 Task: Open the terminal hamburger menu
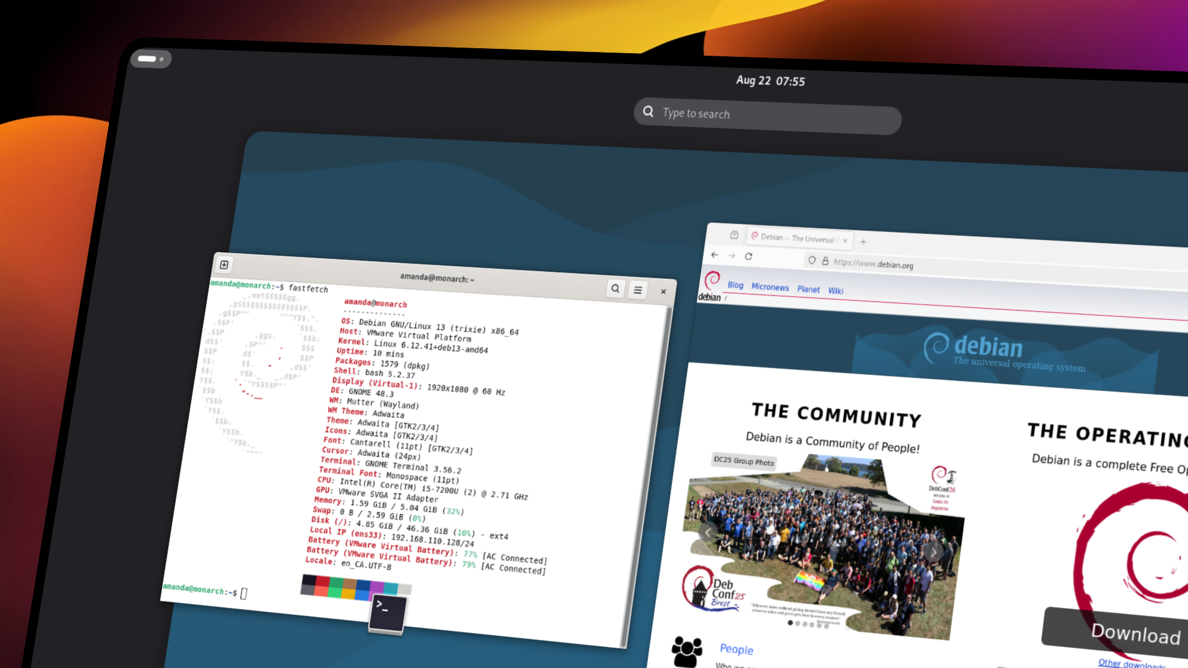[637, 289]
